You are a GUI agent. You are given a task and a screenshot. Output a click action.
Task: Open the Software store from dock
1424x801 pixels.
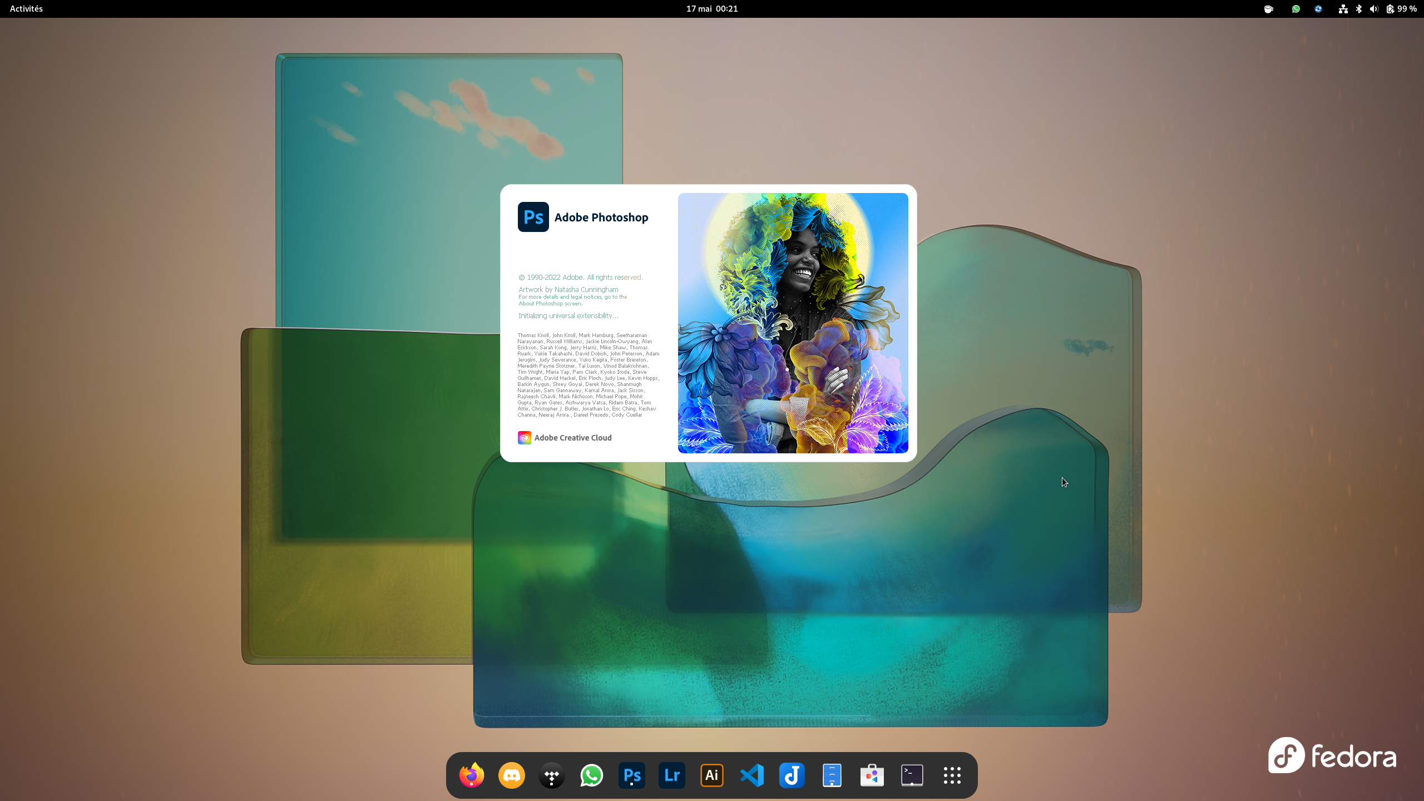coord(872,775)
